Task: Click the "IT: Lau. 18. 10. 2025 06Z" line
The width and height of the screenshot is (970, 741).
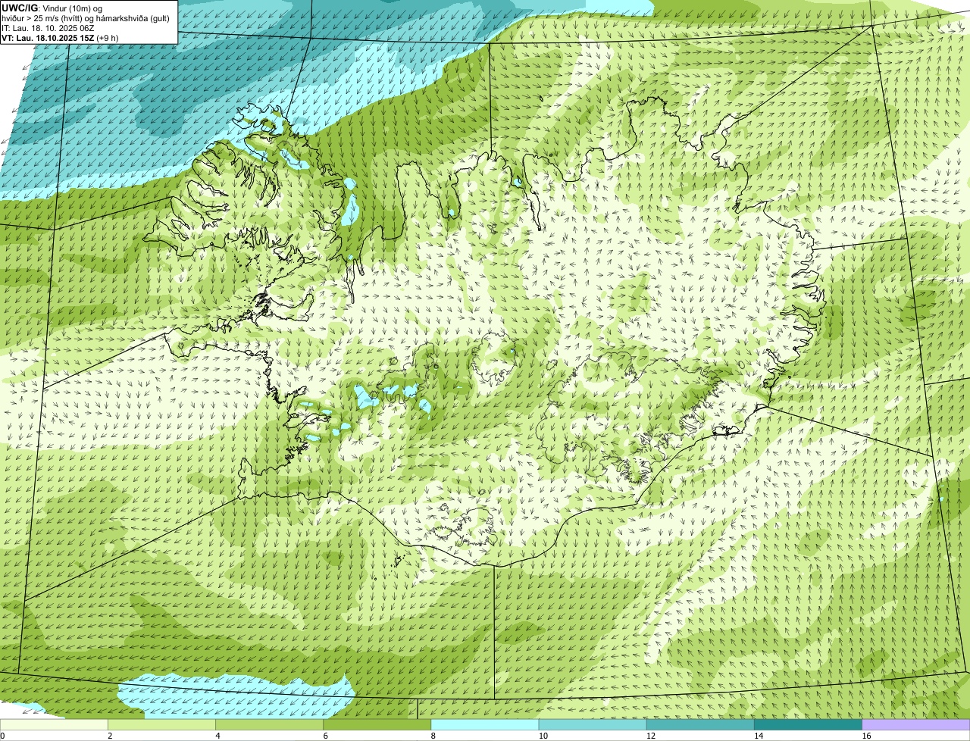Action: (x=48, y=27)
